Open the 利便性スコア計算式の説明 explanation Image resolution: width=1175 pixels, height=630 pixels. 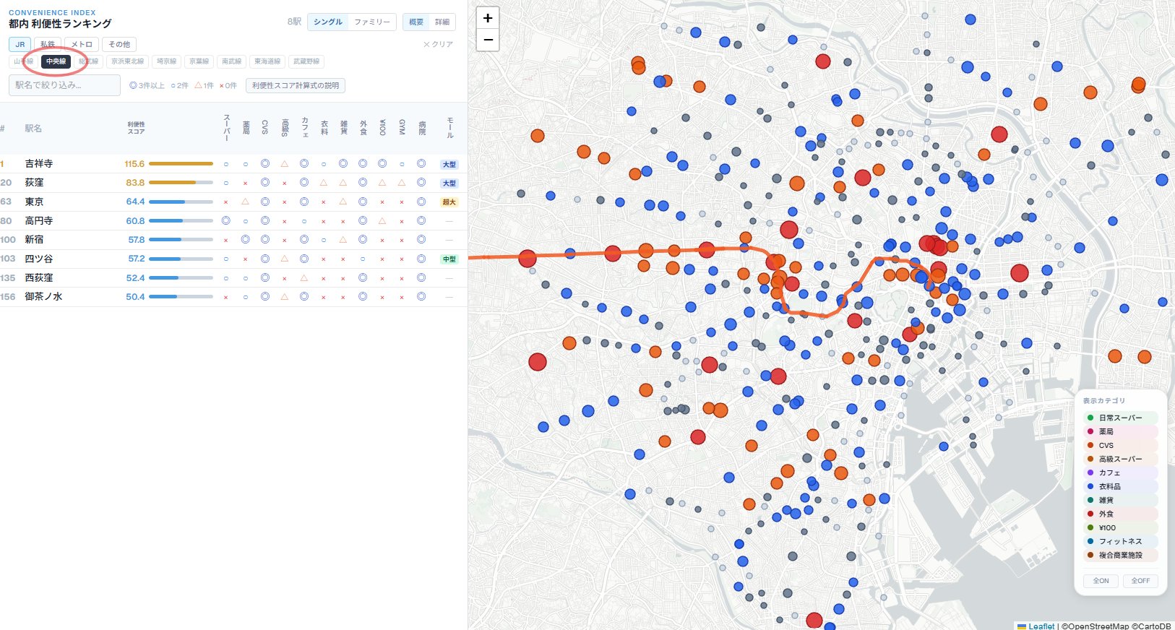point(296,85)
